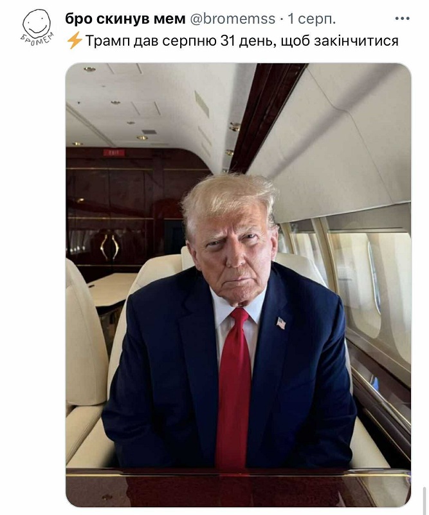Click the glossy wooden table in the photo
429x515 pixels.
coord(238,487)
